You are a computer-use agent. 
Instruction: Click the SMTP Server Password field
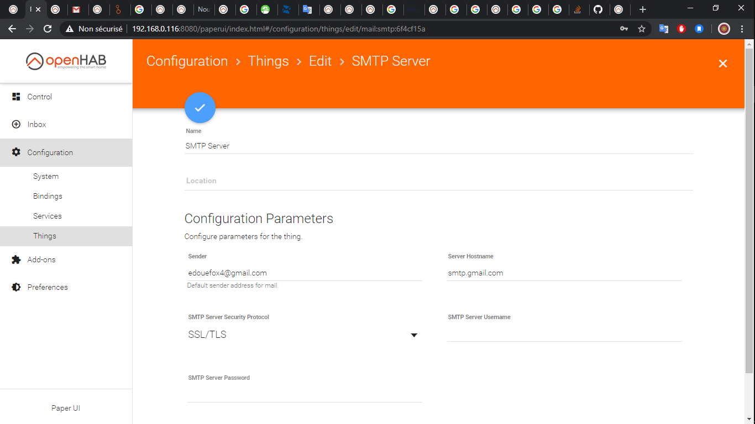pos(305,394)
